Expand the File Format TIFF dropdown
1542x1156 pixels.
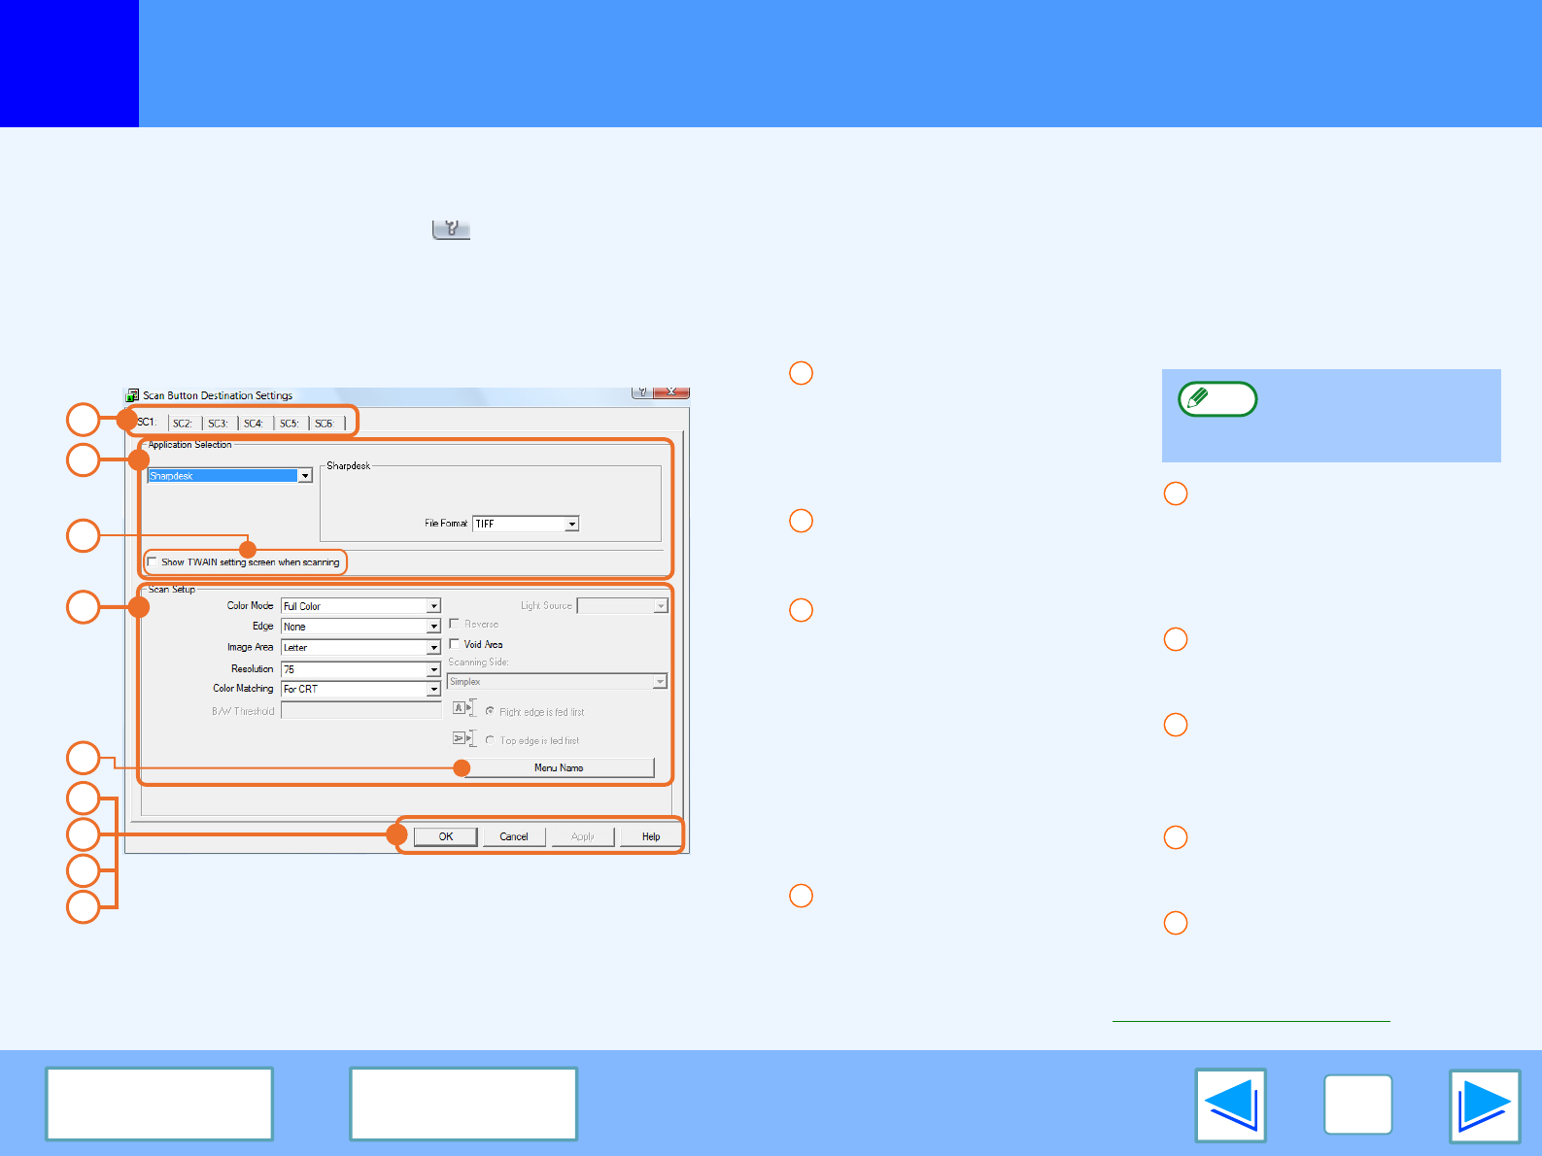(571, 524)
